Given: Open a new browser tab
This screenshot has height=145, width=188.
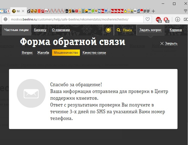Looking at the screenshot, I should click(x=153, y=11).
